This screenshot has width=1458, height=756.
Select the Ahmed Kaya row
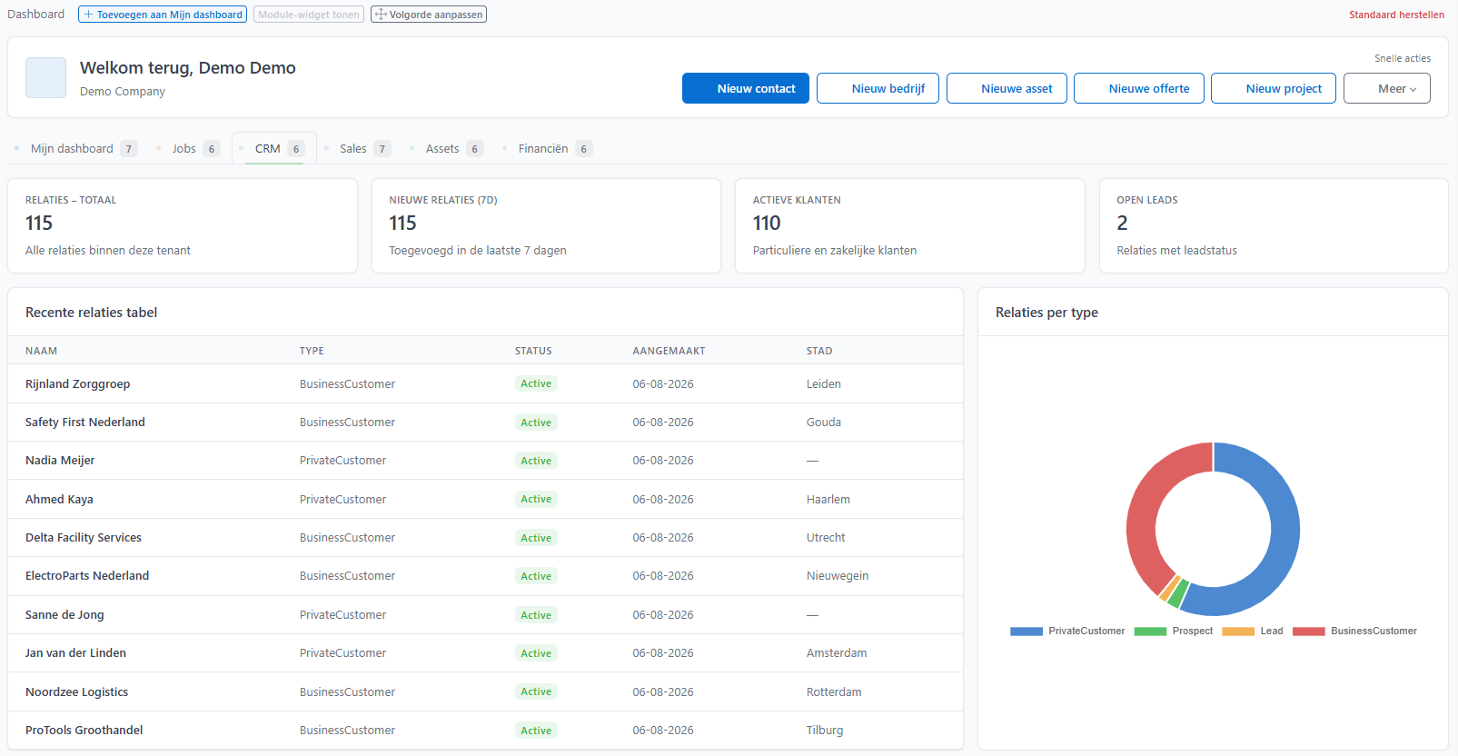485,499
